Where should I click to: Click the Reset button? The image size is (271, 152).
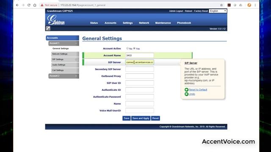pos(155,118)
